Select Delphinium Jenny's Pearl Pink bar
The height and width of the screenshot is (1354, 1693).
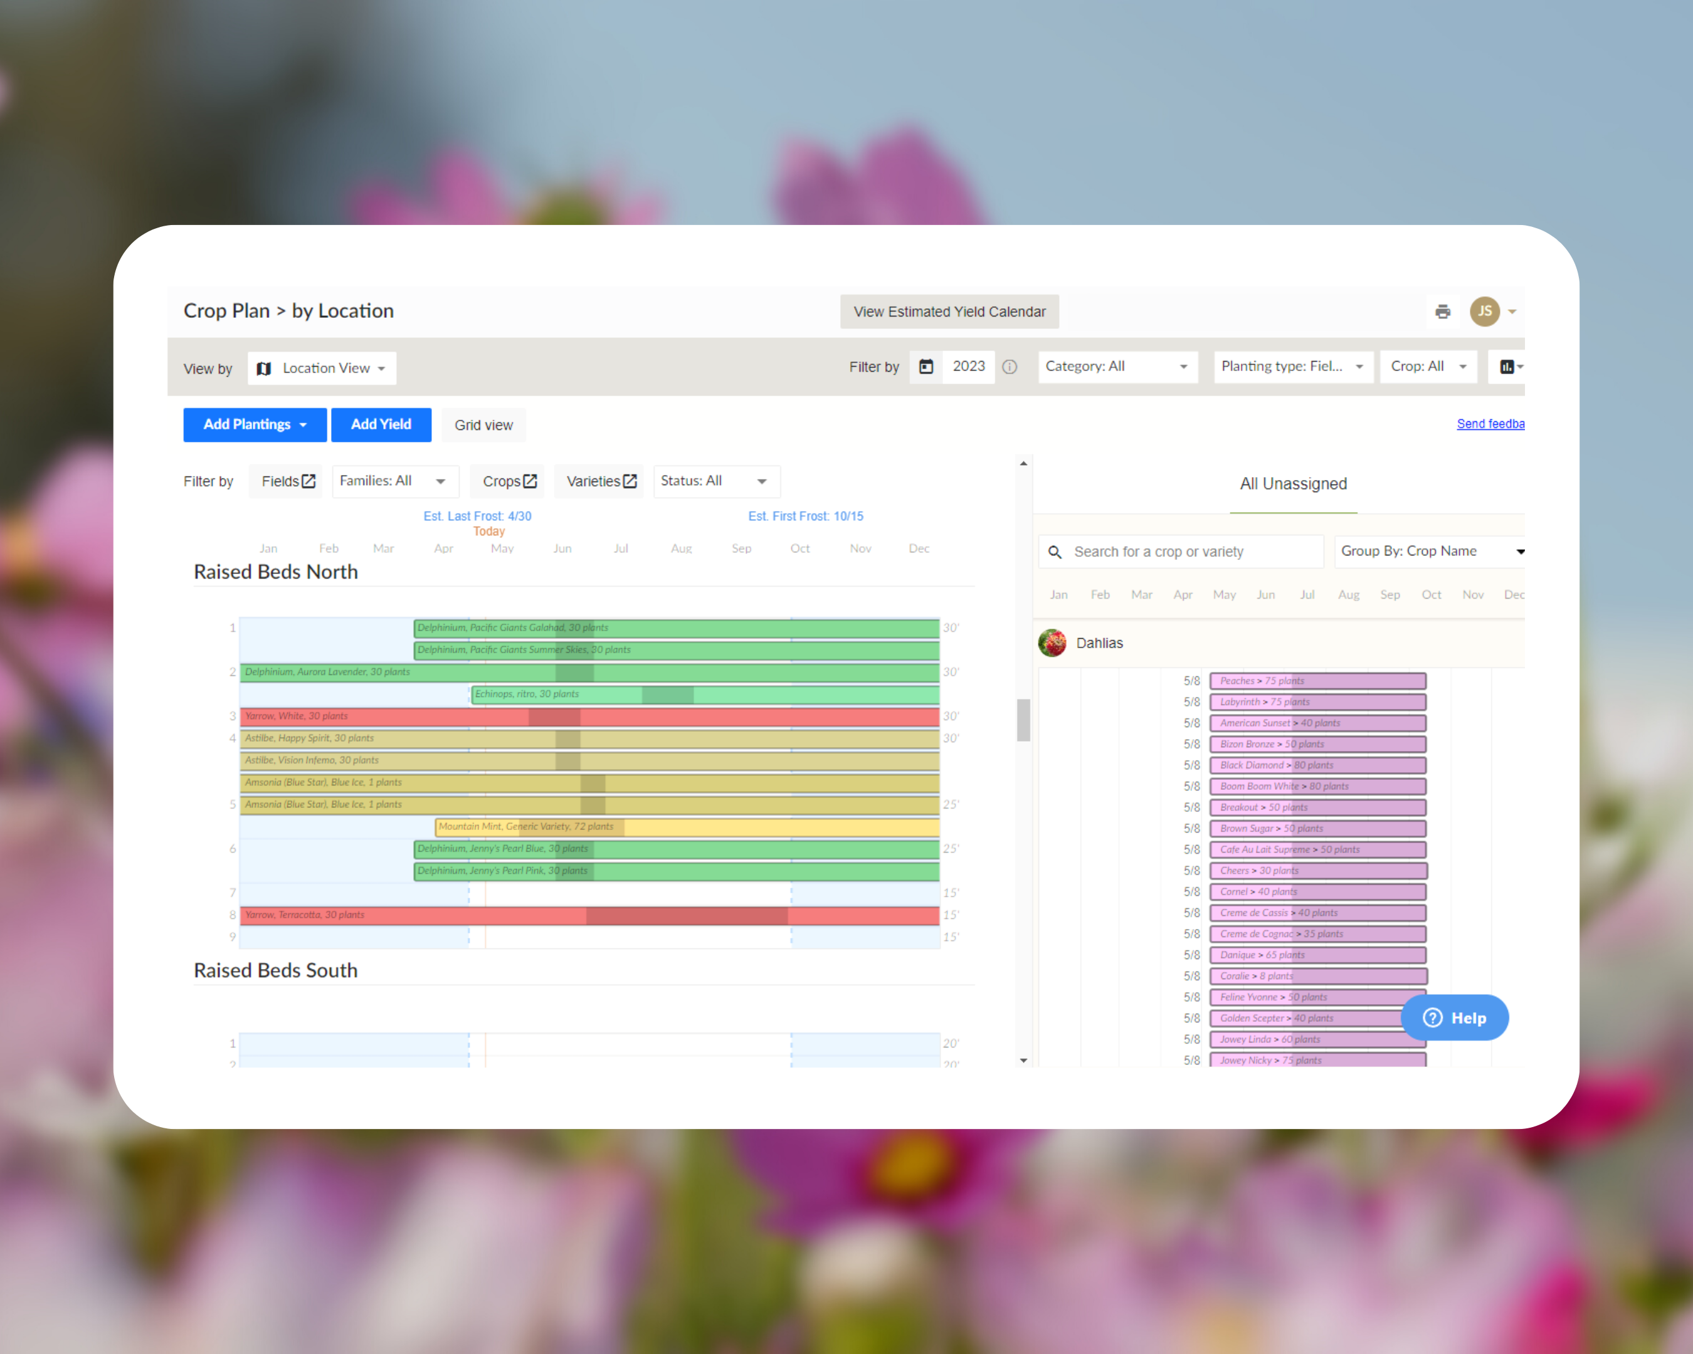[x=676, y=871]
